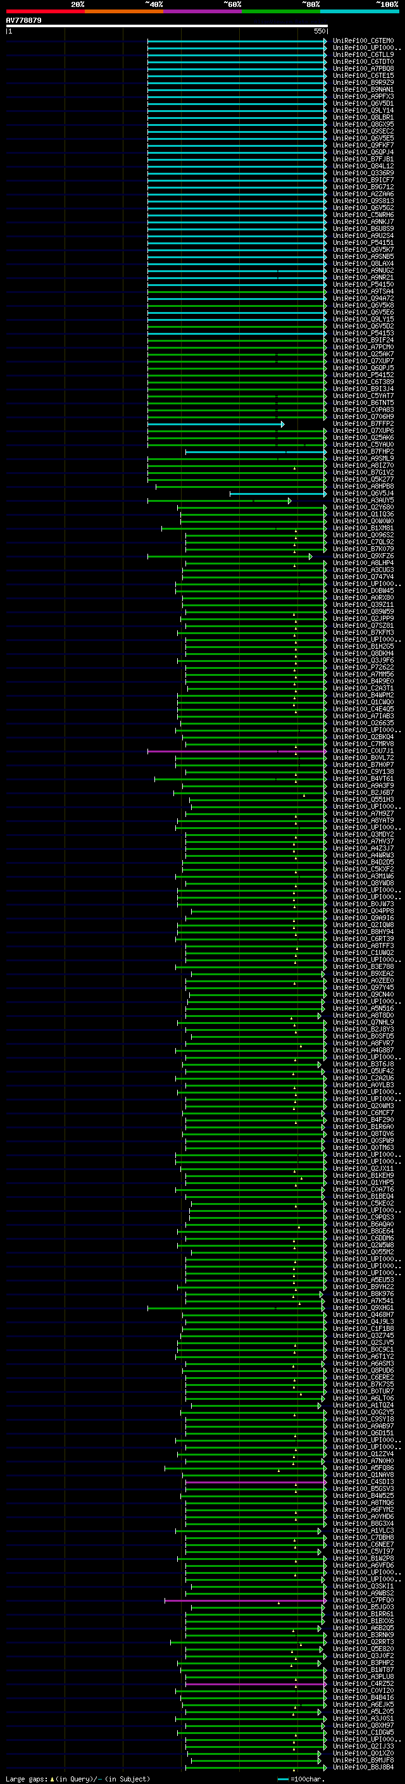
Task: Select the UniRef100_P54151 label
Action: coord(363,243)
